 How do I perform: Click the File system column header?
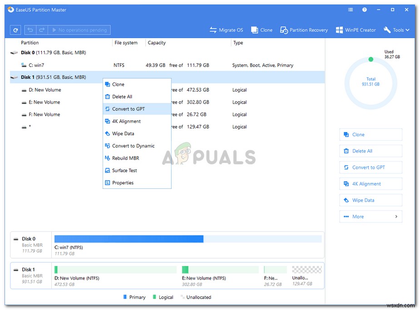coord(126,43)
